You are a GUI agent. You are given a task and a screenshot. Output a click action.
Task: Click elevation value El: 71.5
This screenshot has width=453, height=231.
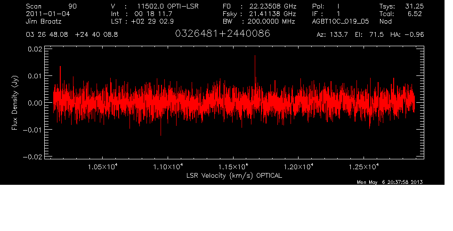369,35
